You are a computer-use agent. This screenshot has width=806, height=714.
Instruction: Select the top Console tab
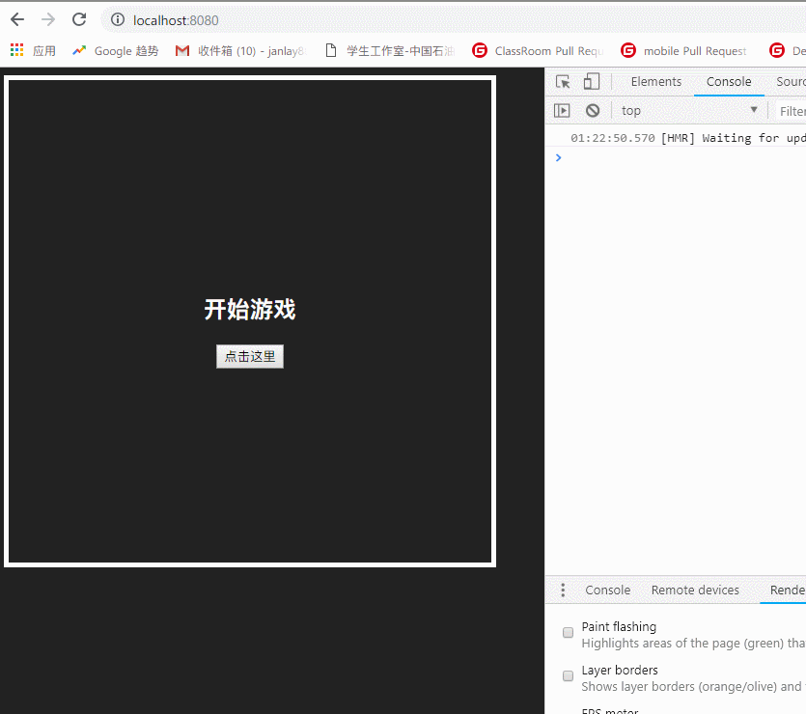click(x=729, y=82)
